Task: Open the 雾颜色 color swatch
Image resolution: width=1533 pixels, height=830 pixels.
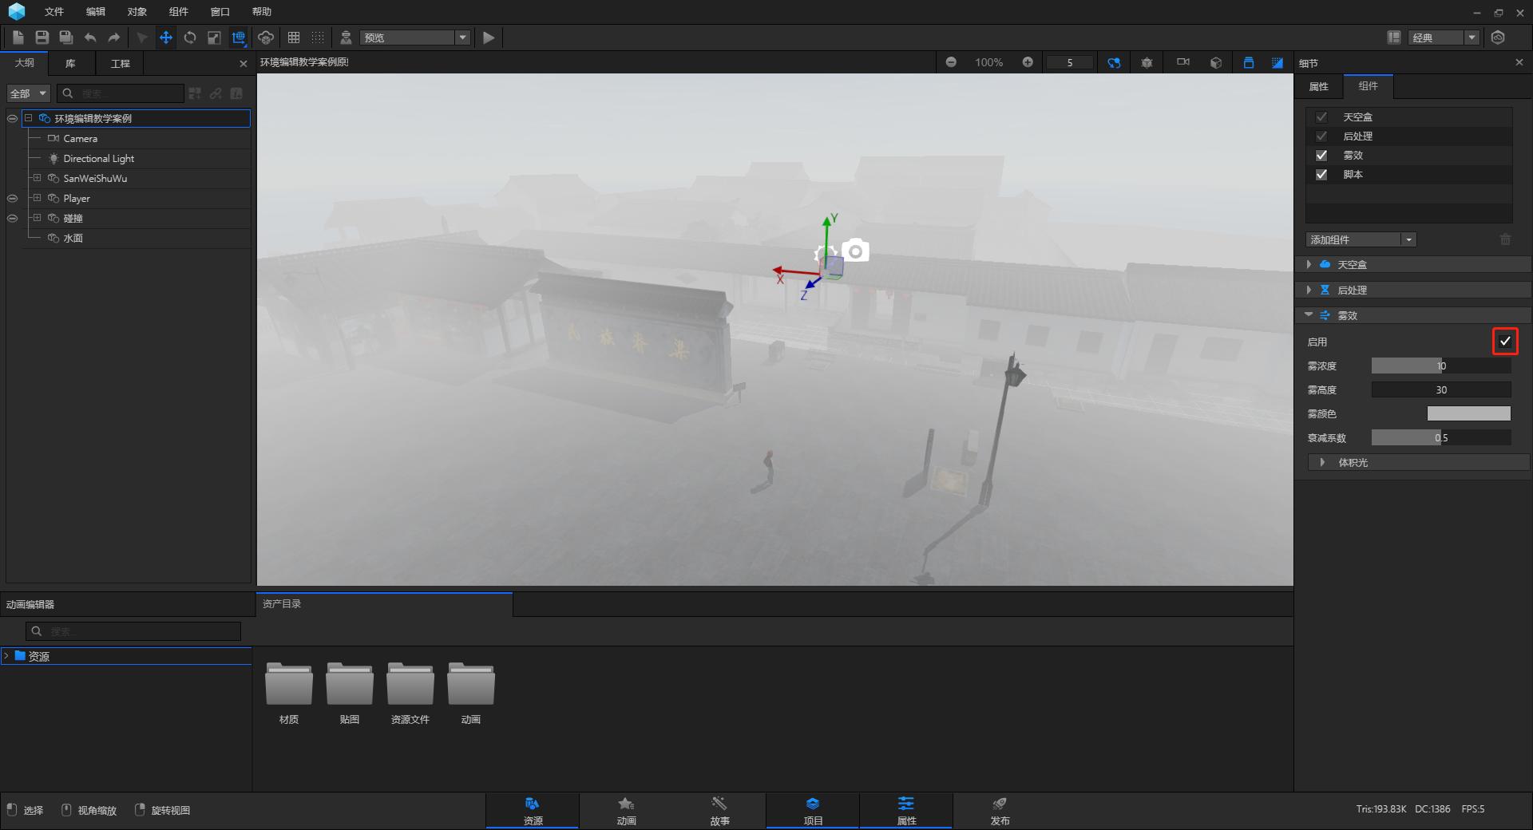Action: point(1469,413)
